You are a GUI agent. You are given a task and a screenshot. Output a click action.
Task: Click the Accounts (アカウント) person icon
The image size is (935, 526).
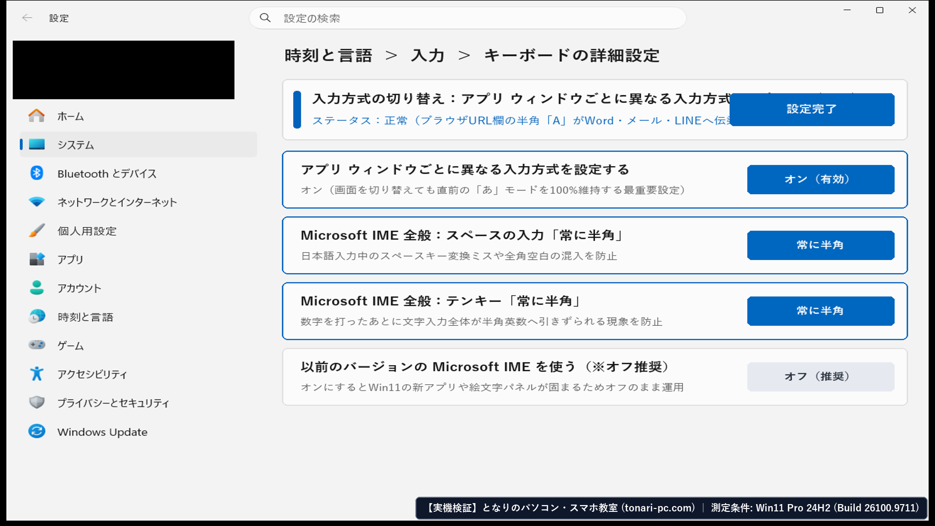point(37,288)
